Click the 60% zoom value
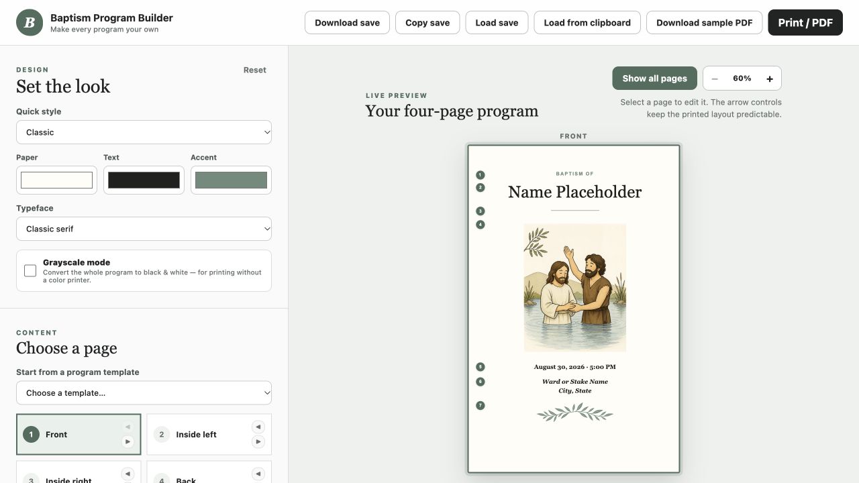The height and width of the screenshot is (483, 859). click(x=742, y=78)
